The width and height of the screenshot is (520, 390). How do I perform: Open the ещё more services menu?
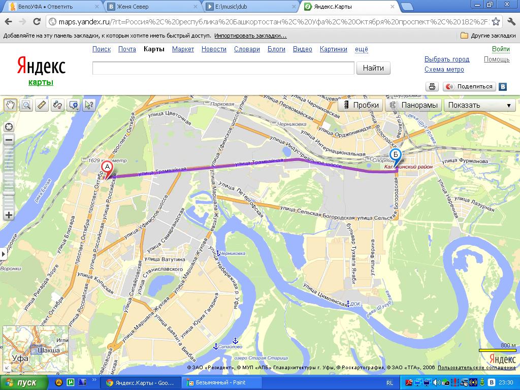(x=362, y=49)
